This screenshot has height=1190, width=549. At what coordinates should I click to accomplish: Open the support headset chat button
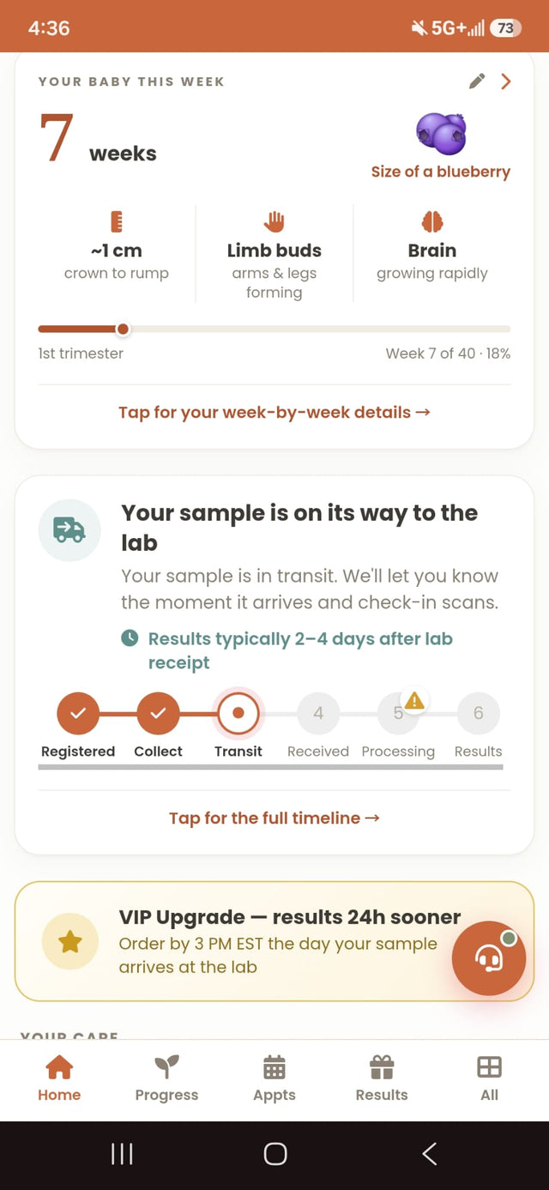point(489,958)
